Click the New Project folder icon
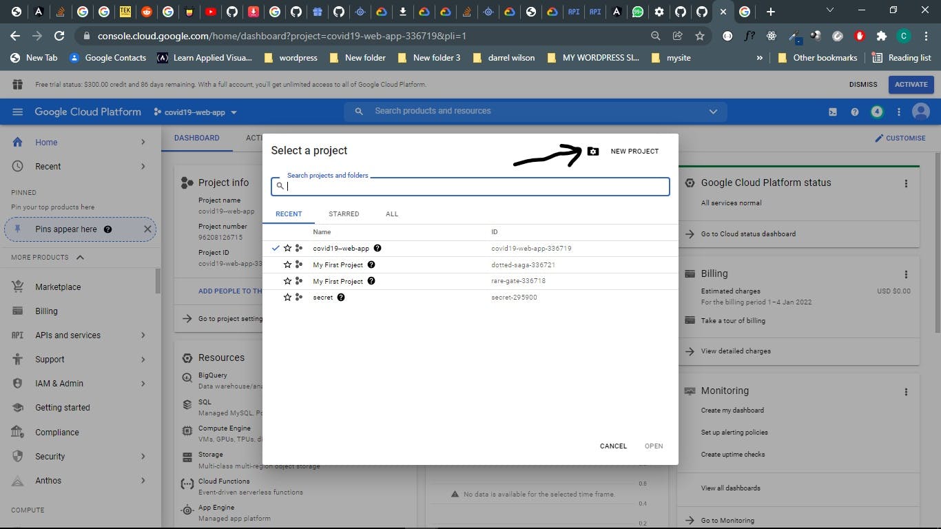The width and height of the screenshot is (941, 529). [593, 151]
